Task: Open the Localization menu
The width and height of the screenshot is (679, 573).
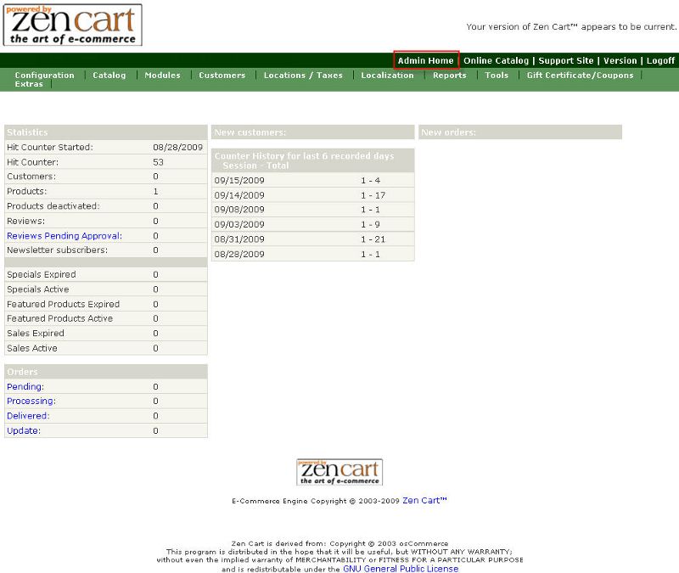Action: (387, 76)
